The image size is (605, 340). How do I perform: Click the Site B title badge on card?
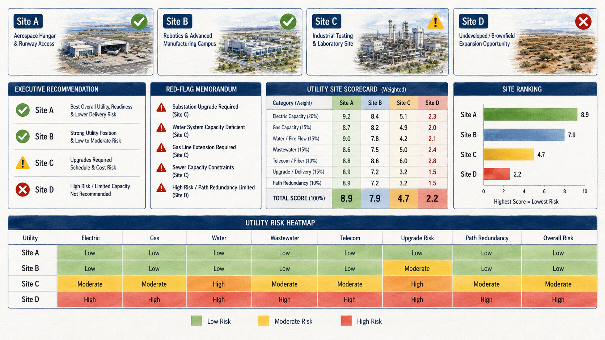(x=177, y=22)
